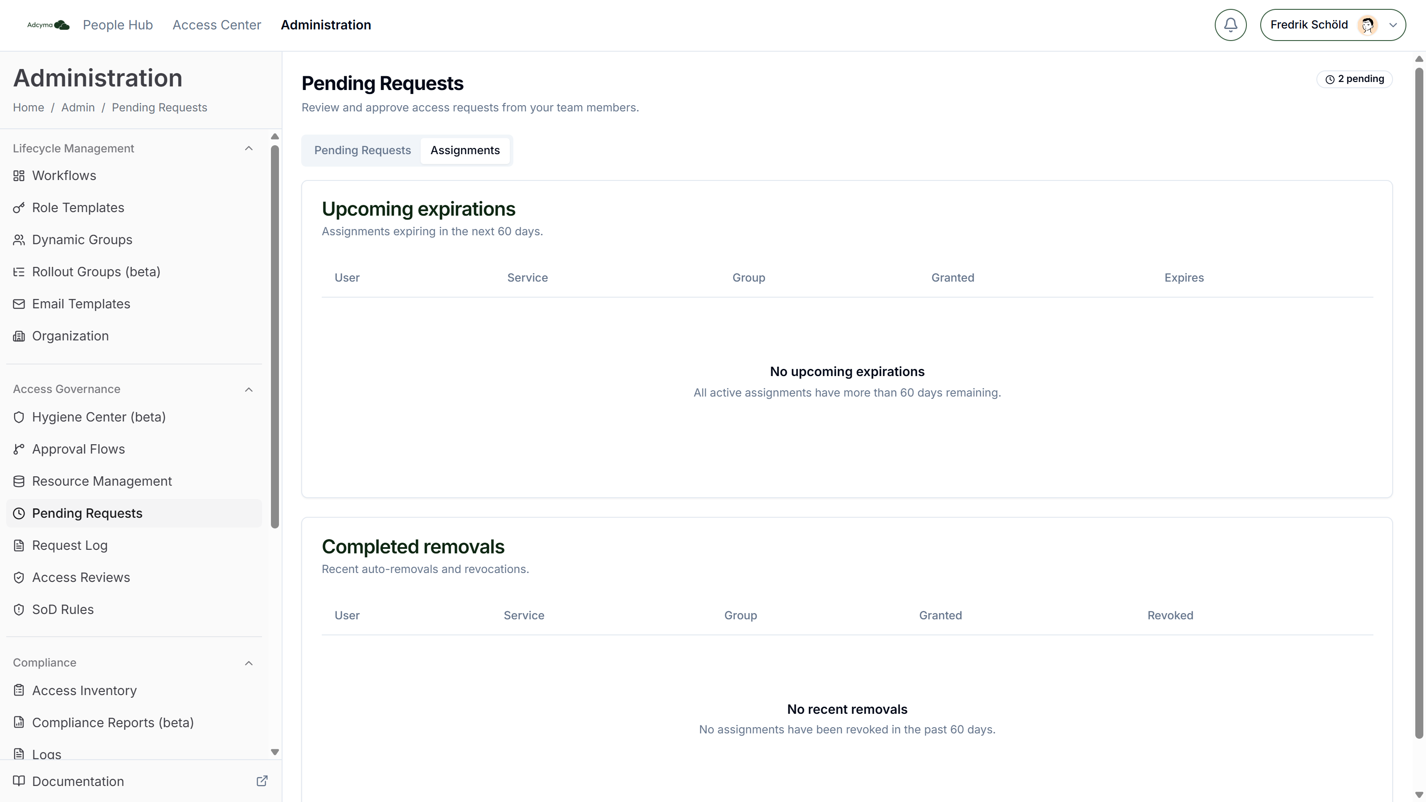The image size is (1426, 802).
Task: Click the Compliance Reports chart icon
Action: coord(19,722)
